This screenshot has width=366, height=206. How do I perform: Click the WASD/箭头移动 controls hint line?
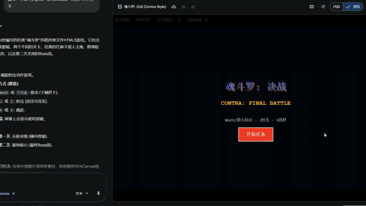click(x=255, y=120)
